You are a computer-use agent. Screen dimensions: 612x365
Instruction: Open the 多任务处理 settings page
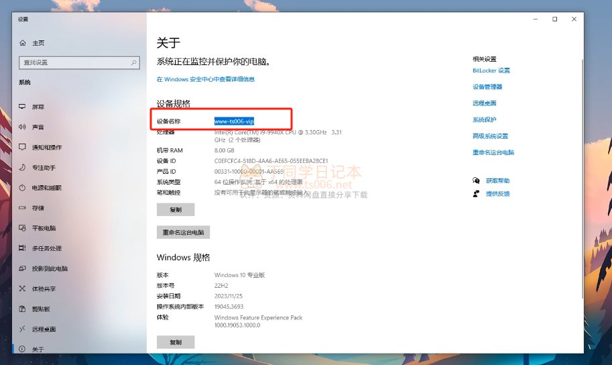(47, 248)
